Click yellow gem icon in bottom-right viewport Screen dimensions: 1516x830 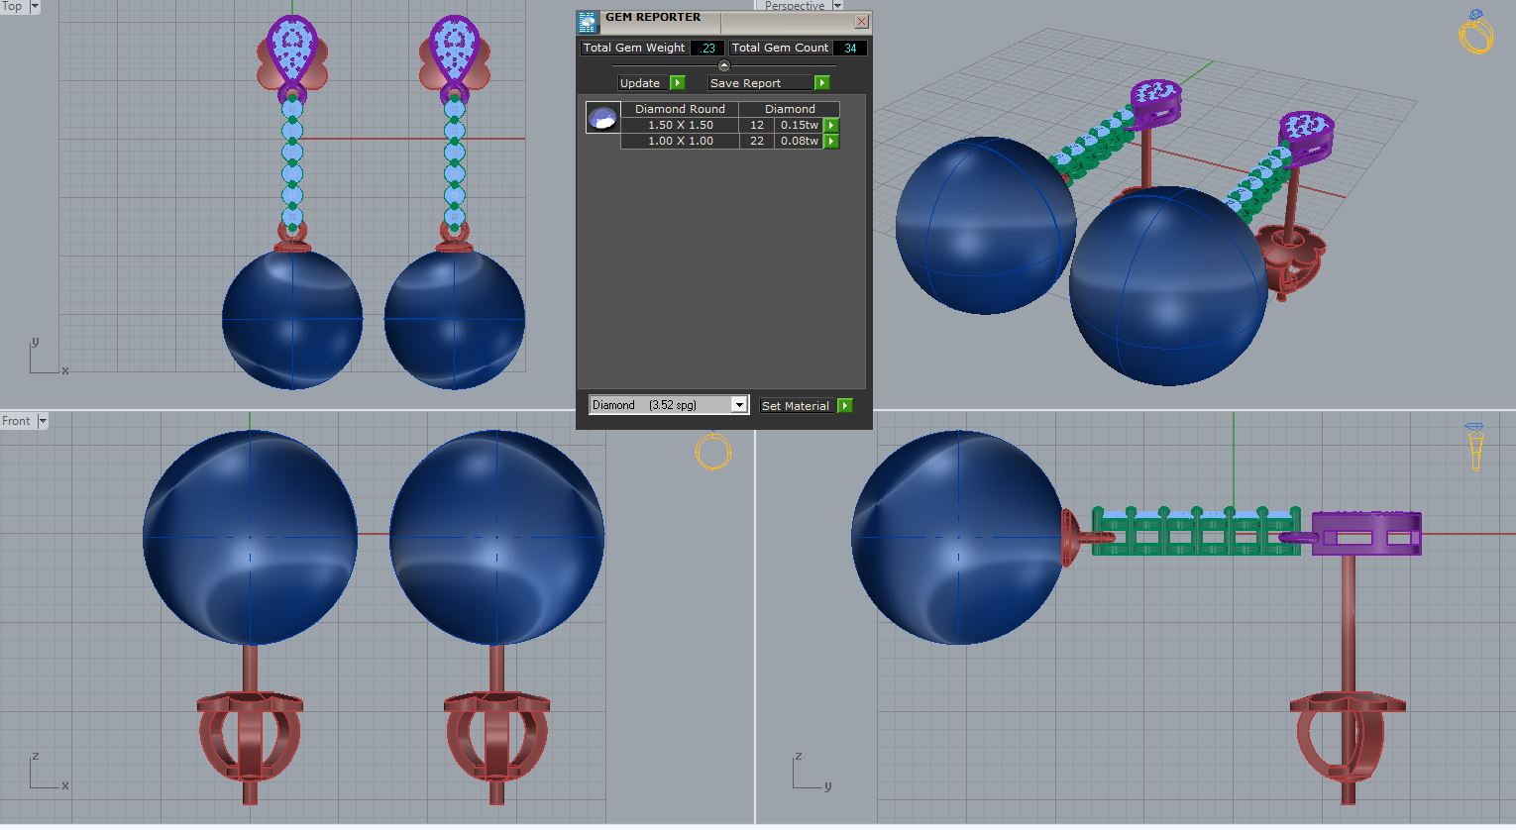click(1474, 446)
